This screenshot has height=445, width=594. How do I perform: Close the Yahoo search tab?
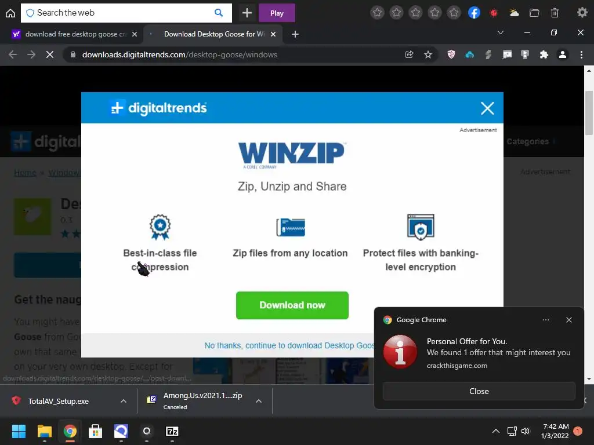point(135,34)
